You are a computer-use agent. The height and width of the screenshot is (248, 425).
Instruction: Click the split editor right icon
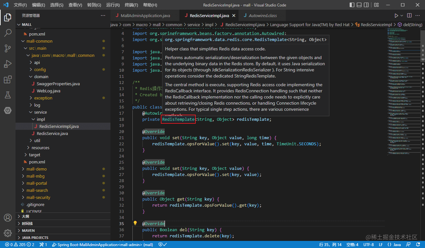click(409, 15)
